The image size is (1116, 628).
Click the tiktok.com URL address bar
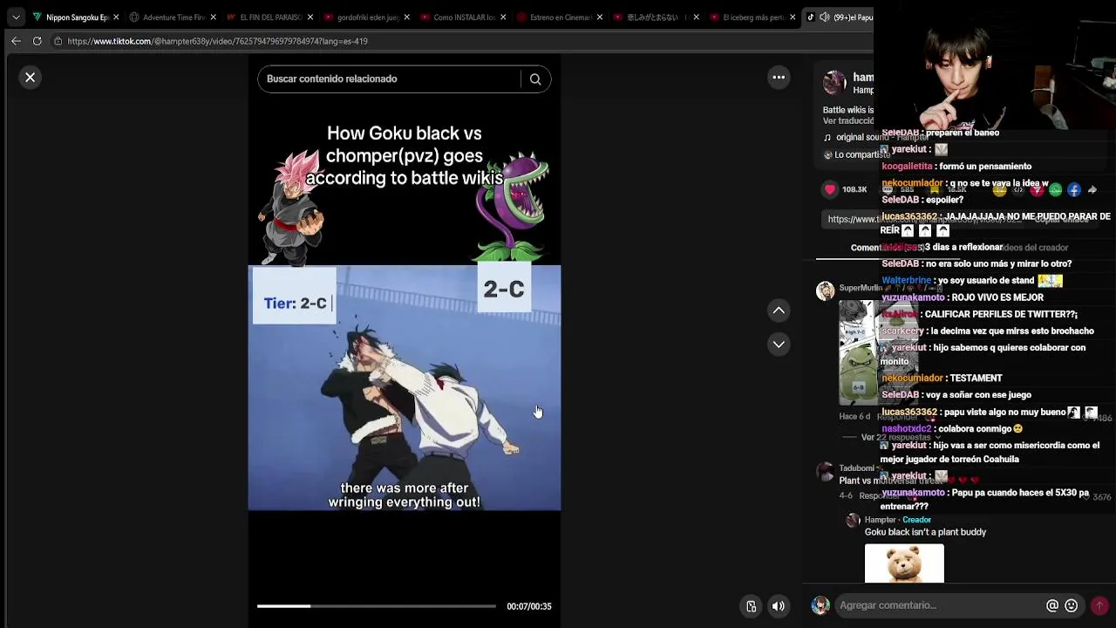(x=217, y=41)
